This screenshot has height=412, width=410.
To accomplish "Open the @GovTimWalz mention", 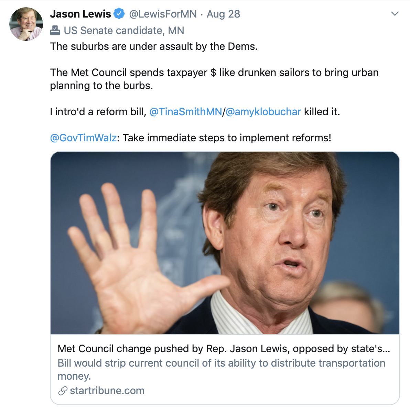I will pos(83,138).
